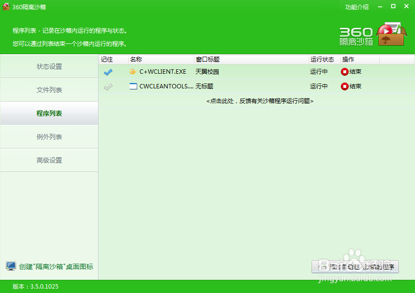Go to the 高级设置 tab
The image size is (415, 293).
pyautogui.click(x=49, y=160)
